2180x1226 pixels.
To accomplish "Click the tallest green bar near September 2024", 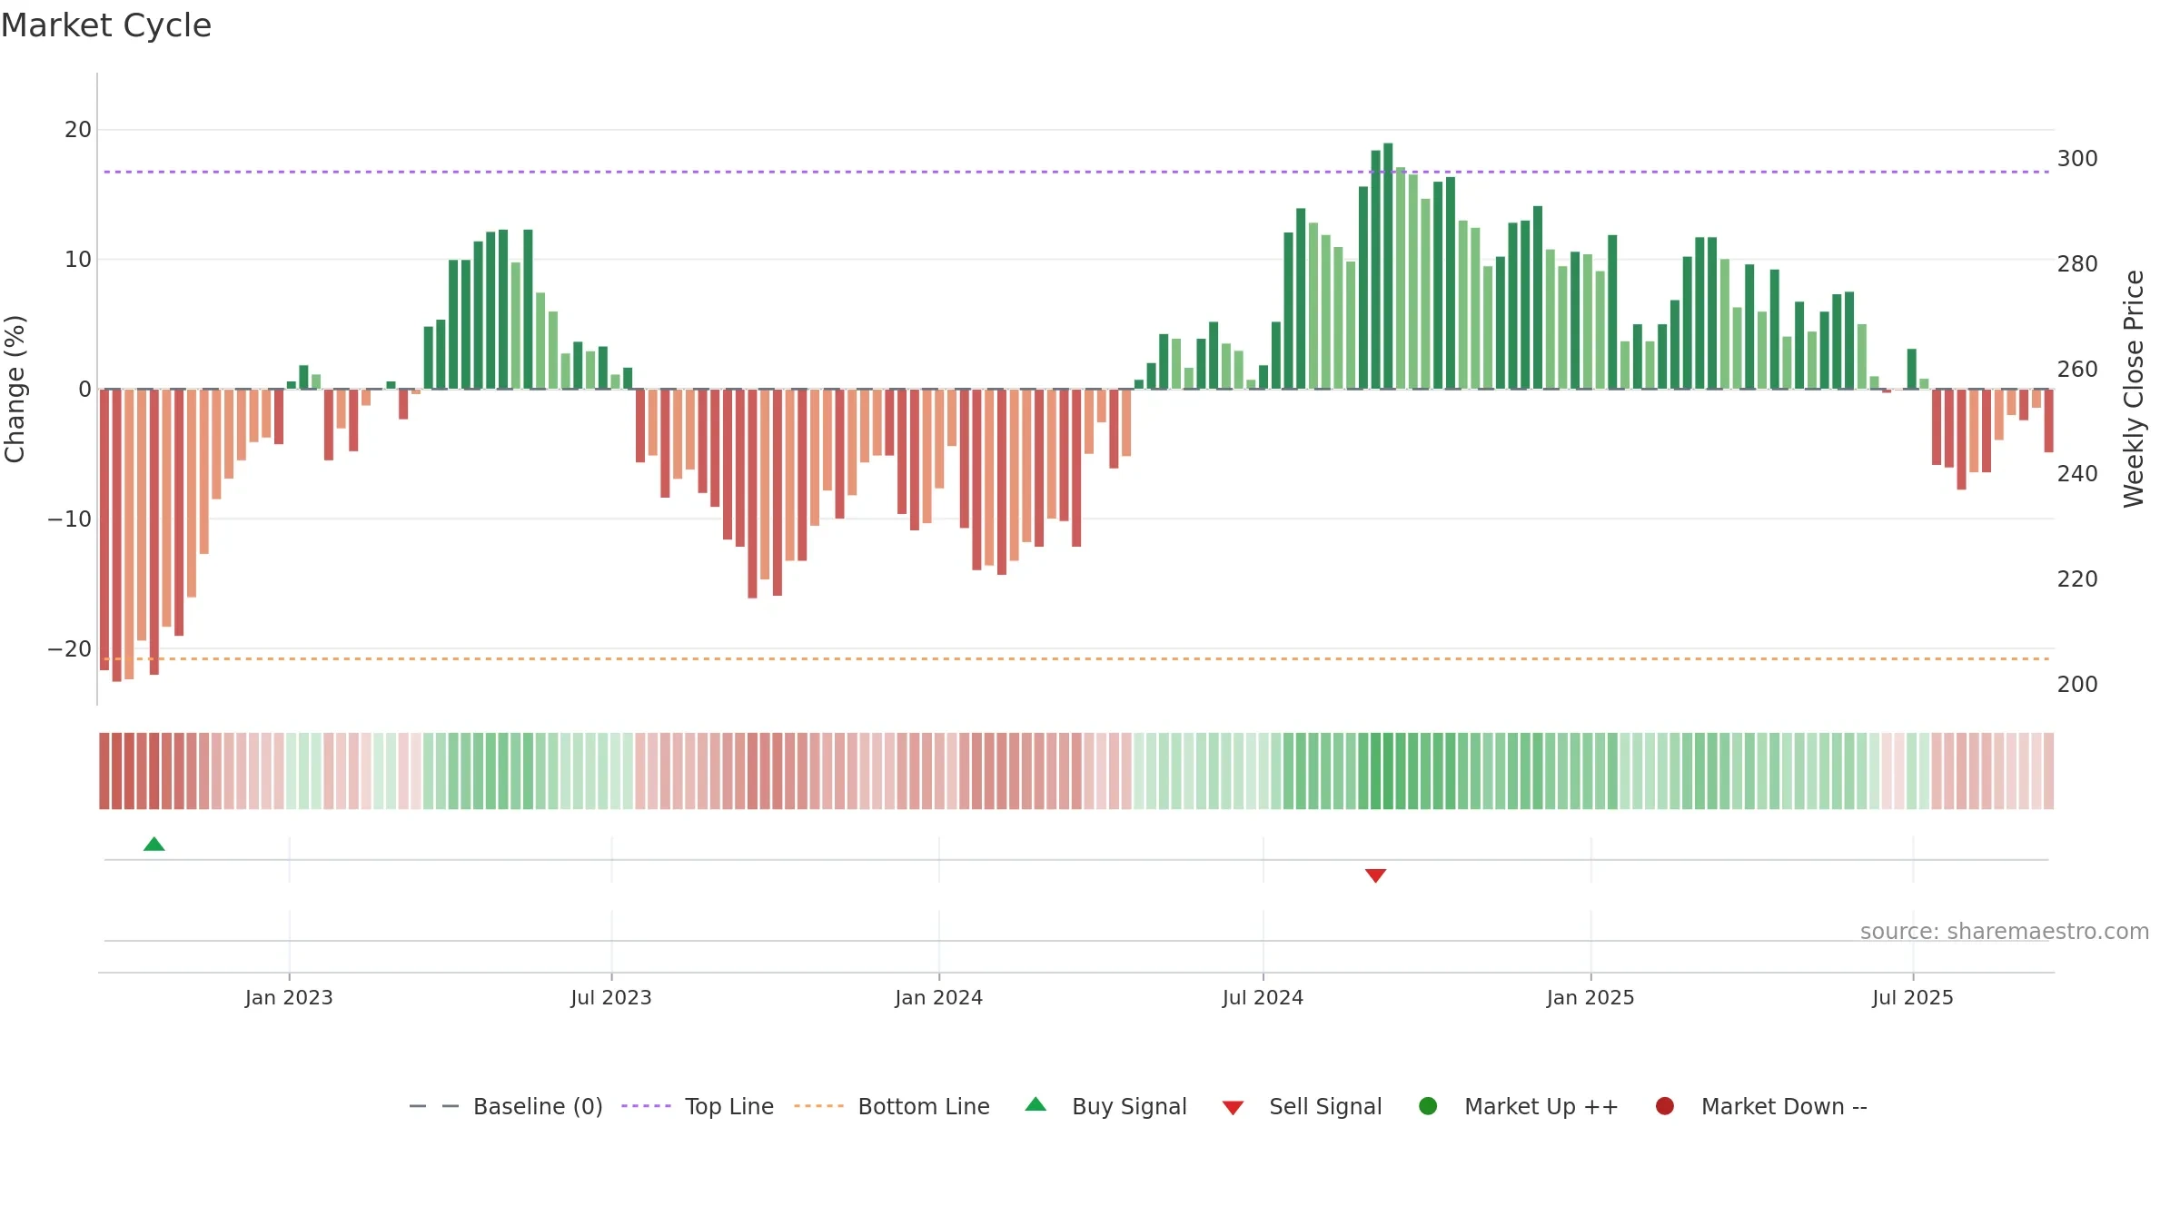I will [x=1388, y=266].
